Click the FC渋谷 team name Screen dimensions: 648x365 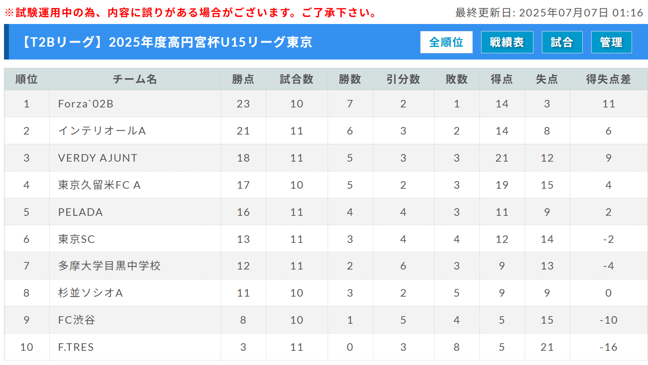point(76,320)
